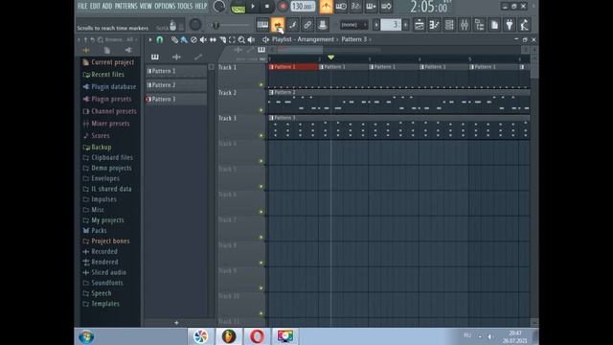This screenshot has height=345, width=613.
Task: Open the View channel rack icon
Action: 449,25
